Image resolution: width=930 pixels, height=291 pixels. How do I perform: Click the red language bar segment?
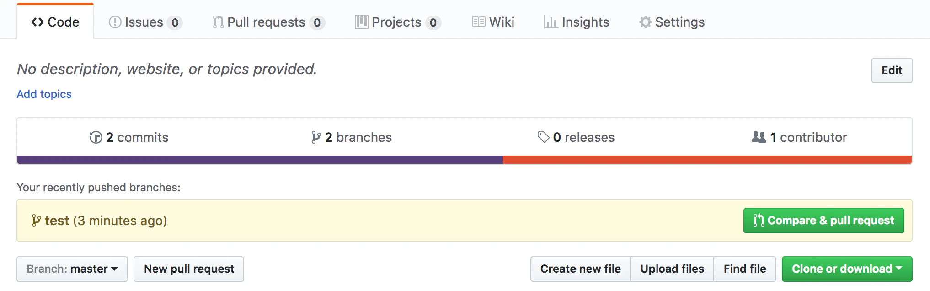(x=707, y=160)
